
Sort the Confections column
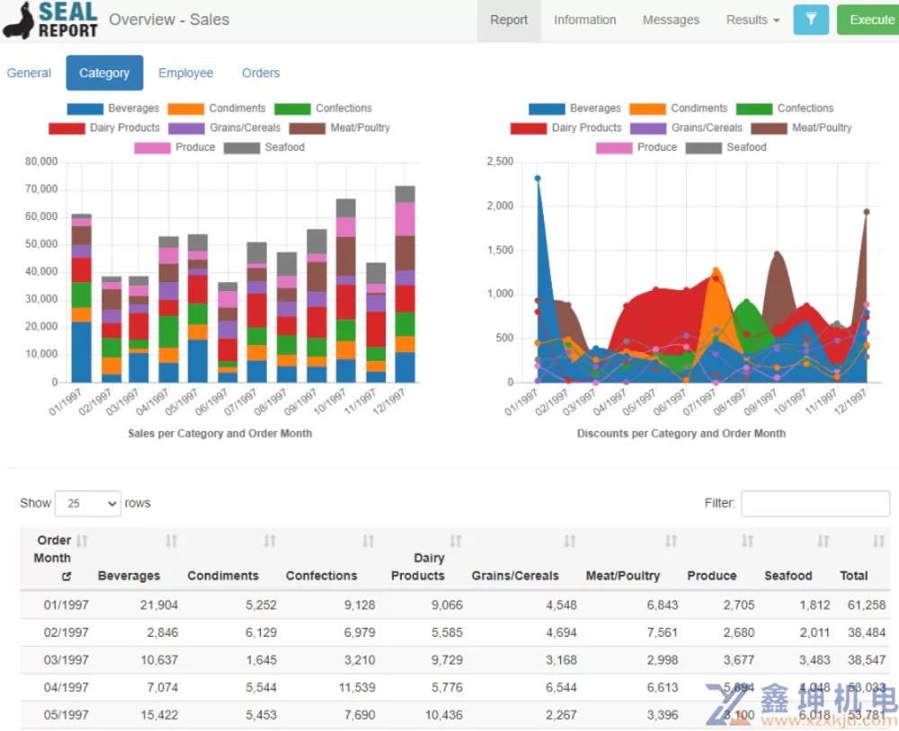[368, 541]
